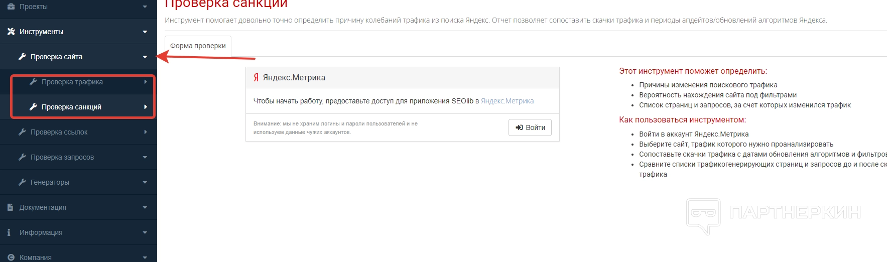Collapse Инструменты with its dropdown arrow
Image resolution: width=887 pixels, height=262 pixels.
(x=145, y=32)
